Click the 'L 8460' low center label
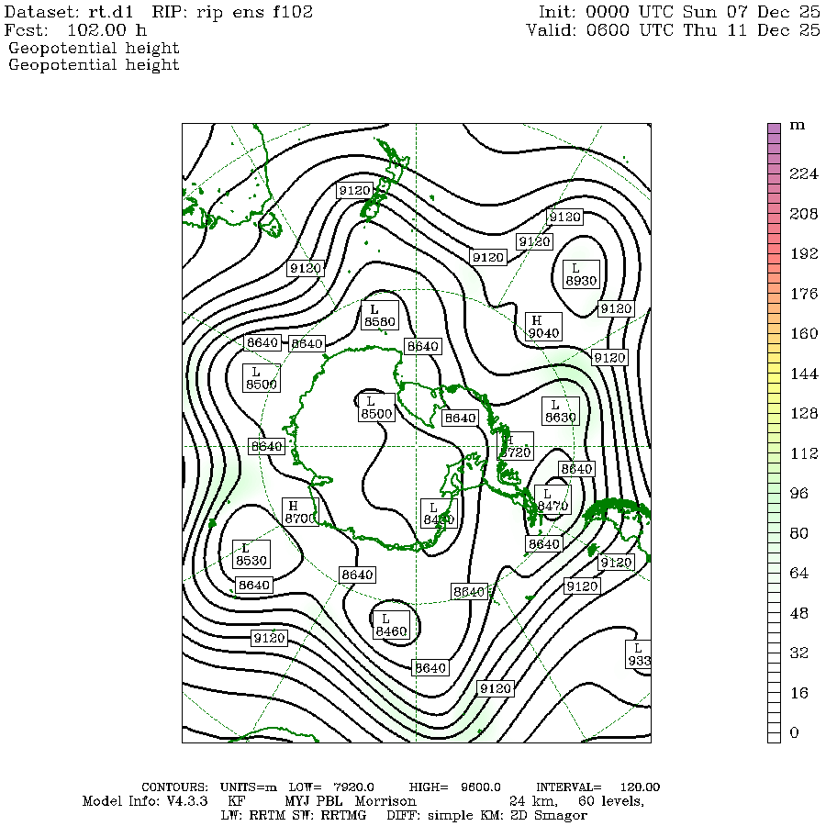The image size is (826, 826). point(391,625)
